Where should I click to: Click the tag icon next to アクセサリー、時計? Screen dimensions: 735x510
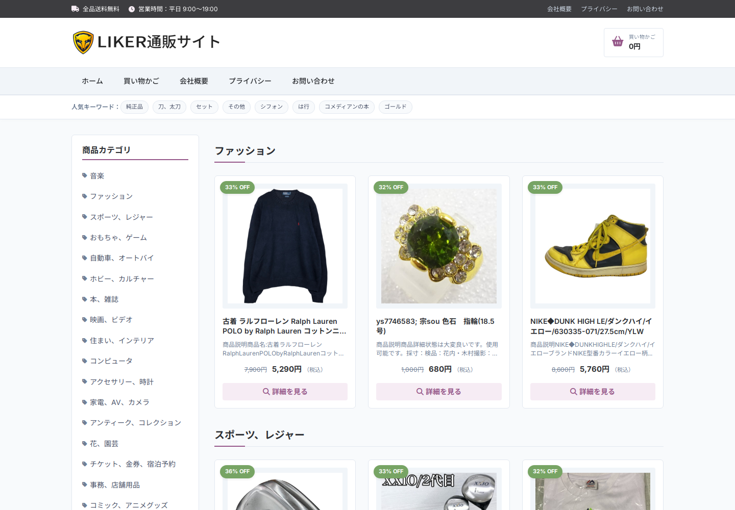tap(85, 381)
